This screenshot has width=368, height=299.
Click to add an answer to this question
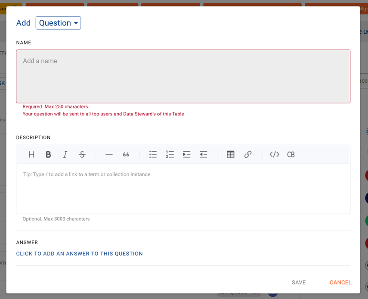79,254
